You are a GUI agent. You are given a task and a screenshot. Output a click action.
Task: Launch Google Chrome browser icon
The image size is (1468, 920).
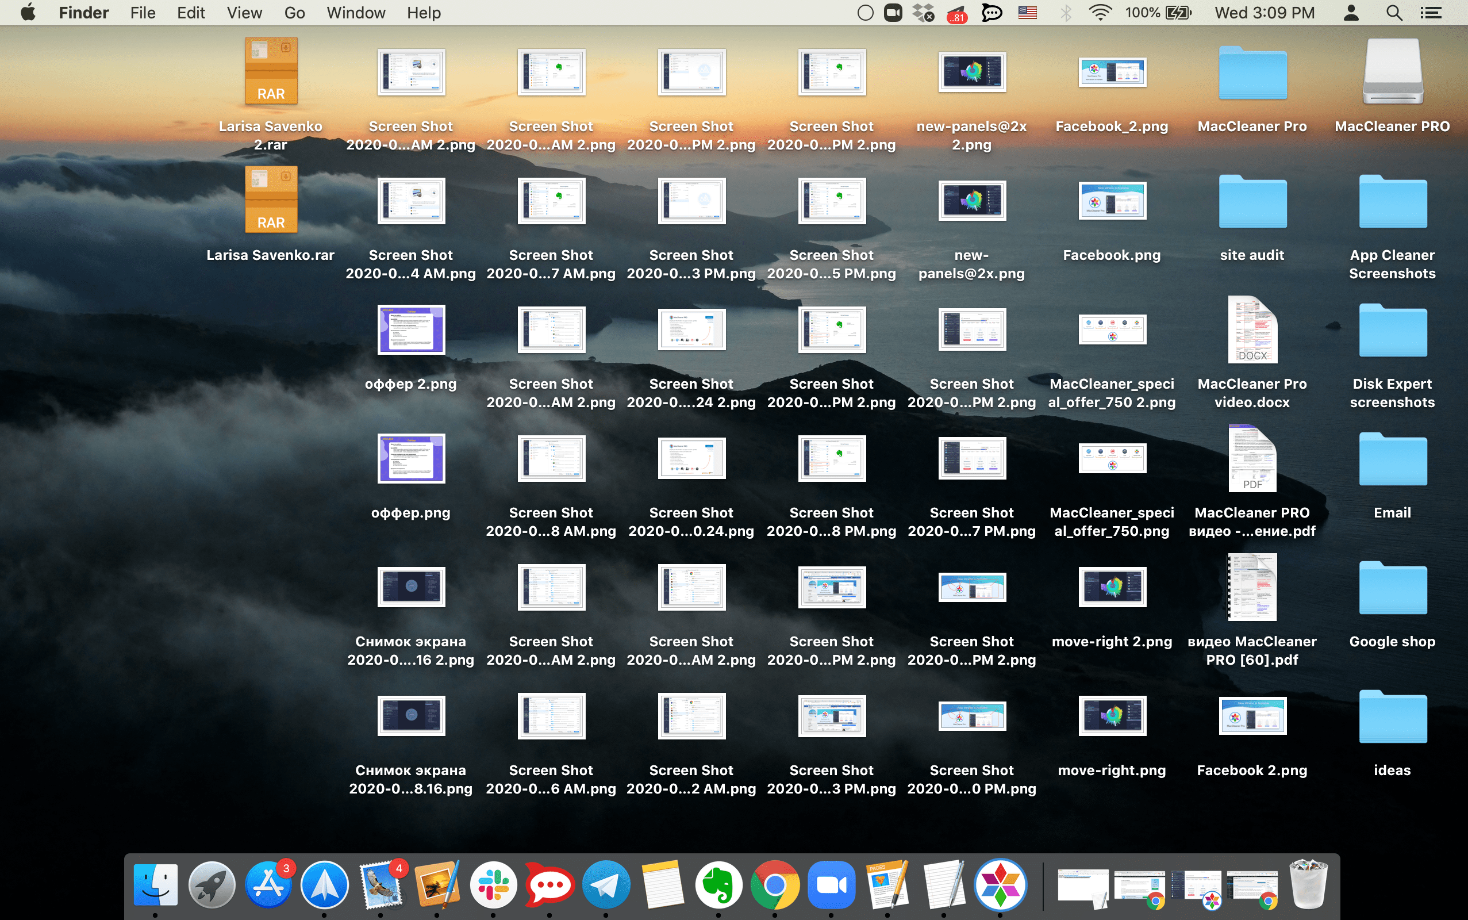774,885
